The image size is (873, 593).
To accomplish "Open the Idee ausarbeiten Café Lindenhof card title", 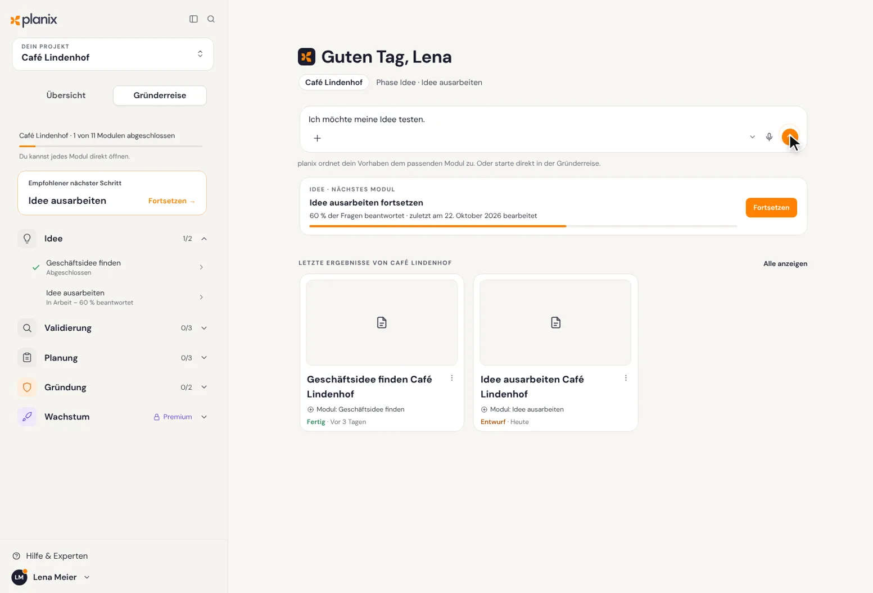I will tap(532, 387).
